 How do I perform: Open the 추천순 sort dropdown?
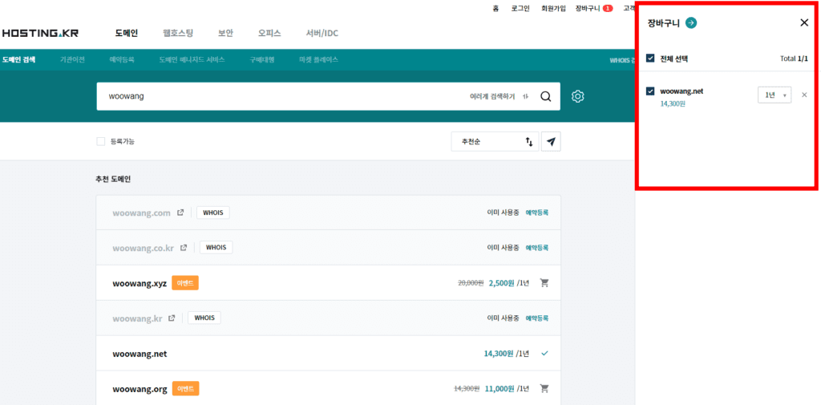[494, 141]
